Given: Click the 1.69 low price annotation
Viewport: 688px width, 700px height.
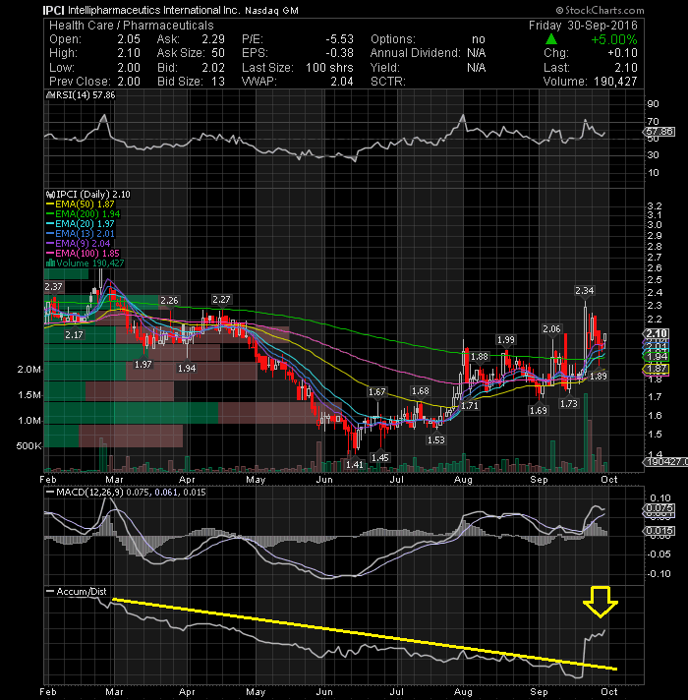Looking at the screenshot, I should 539,410.
